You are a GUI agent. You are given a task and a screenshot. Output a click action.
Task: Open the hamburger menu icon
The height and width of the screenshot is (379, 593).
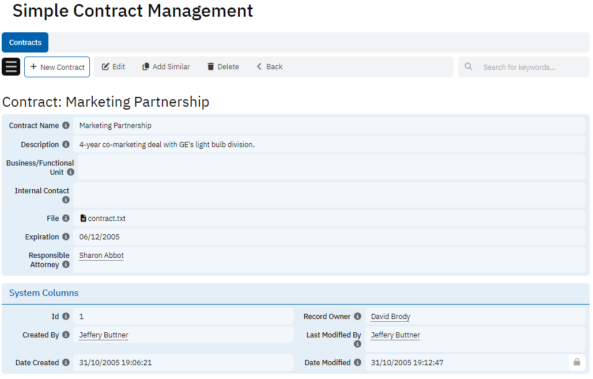tap(11, 67)
